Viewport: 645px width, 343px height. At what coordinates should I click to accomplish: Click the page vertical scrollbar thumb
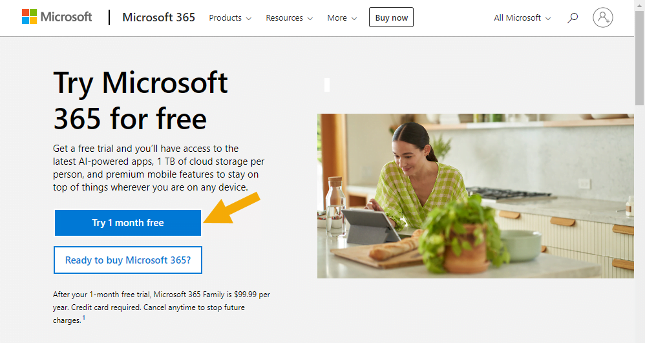tap(639, 57)
